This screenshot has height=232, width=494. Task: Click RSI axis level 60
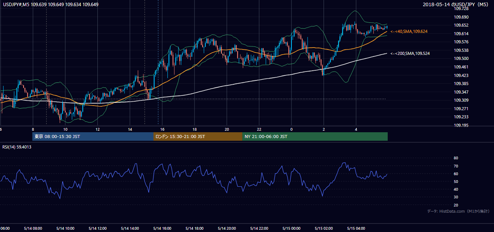pos(456,174)
